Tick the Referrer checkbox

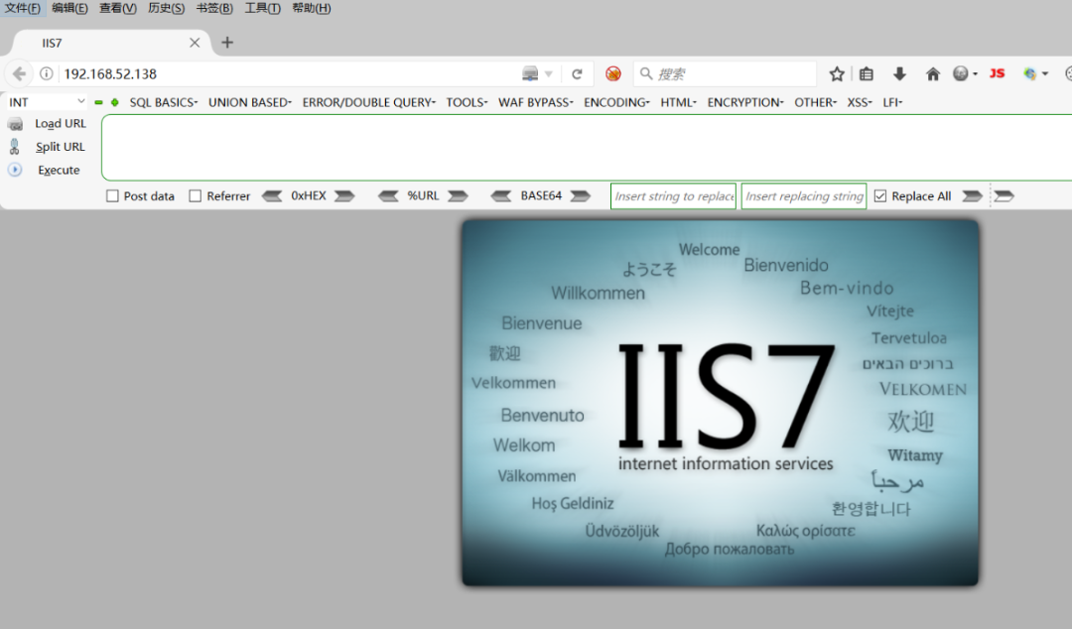(196, 196)
